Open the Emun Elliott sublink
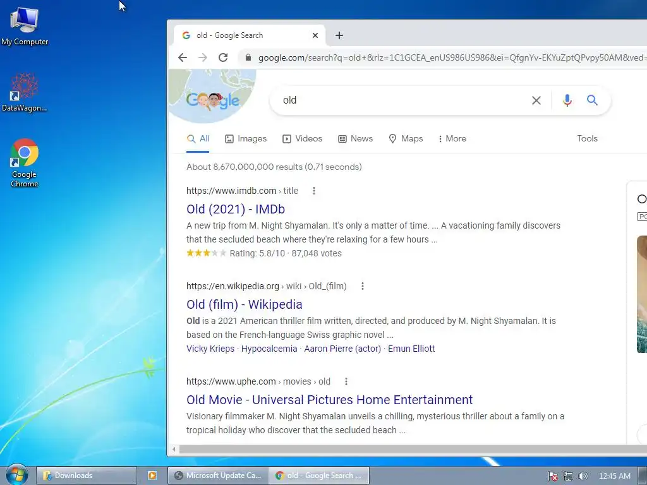This screenshot has width=647, height=485. click(x=411, y=349)
